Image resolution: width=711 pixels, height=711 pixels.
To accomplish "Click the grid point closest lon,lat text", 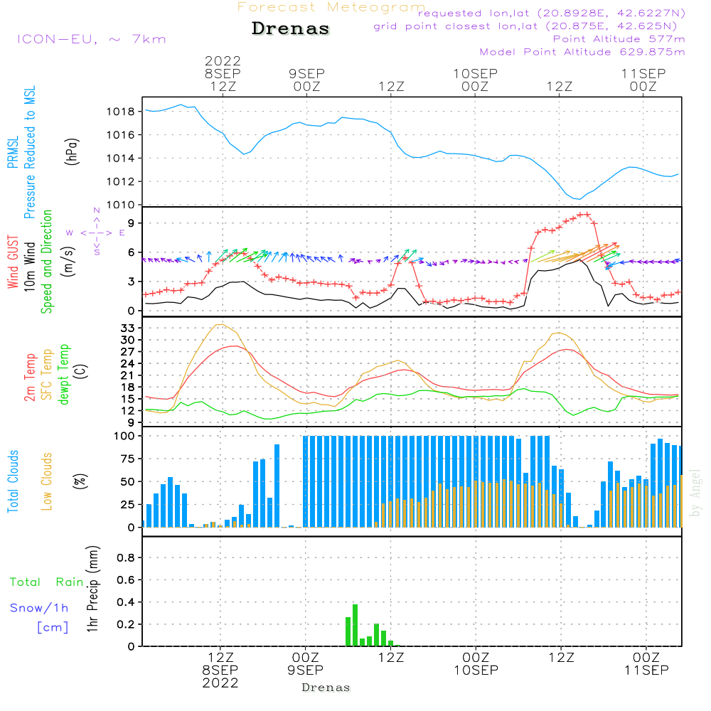I will click(525, 26).
